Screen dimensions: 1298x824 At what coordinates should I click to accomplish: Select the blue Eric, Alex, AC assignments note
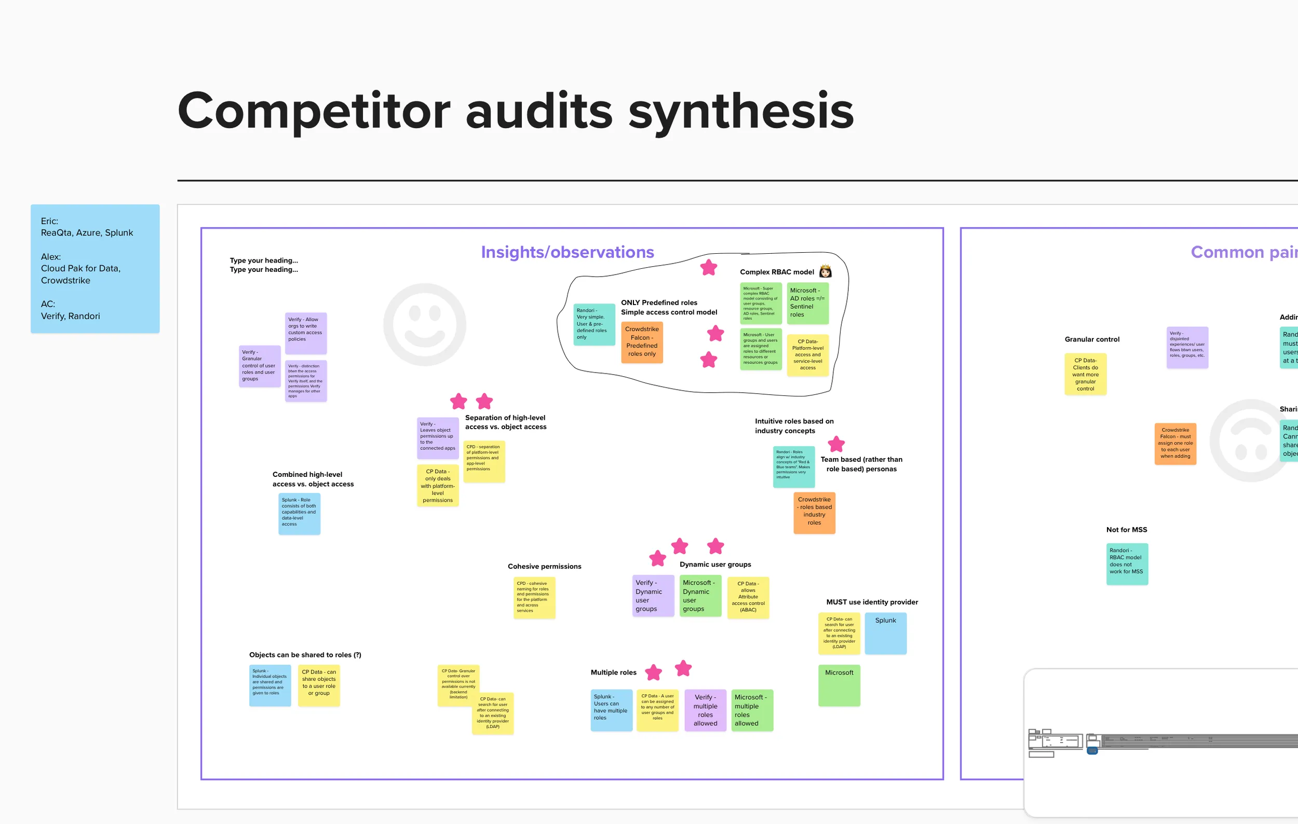95,268
